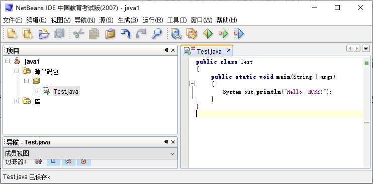Open the 导航(N) menu
The height and width of the screenshot is (184, 373).
click(x=85, y=21)
